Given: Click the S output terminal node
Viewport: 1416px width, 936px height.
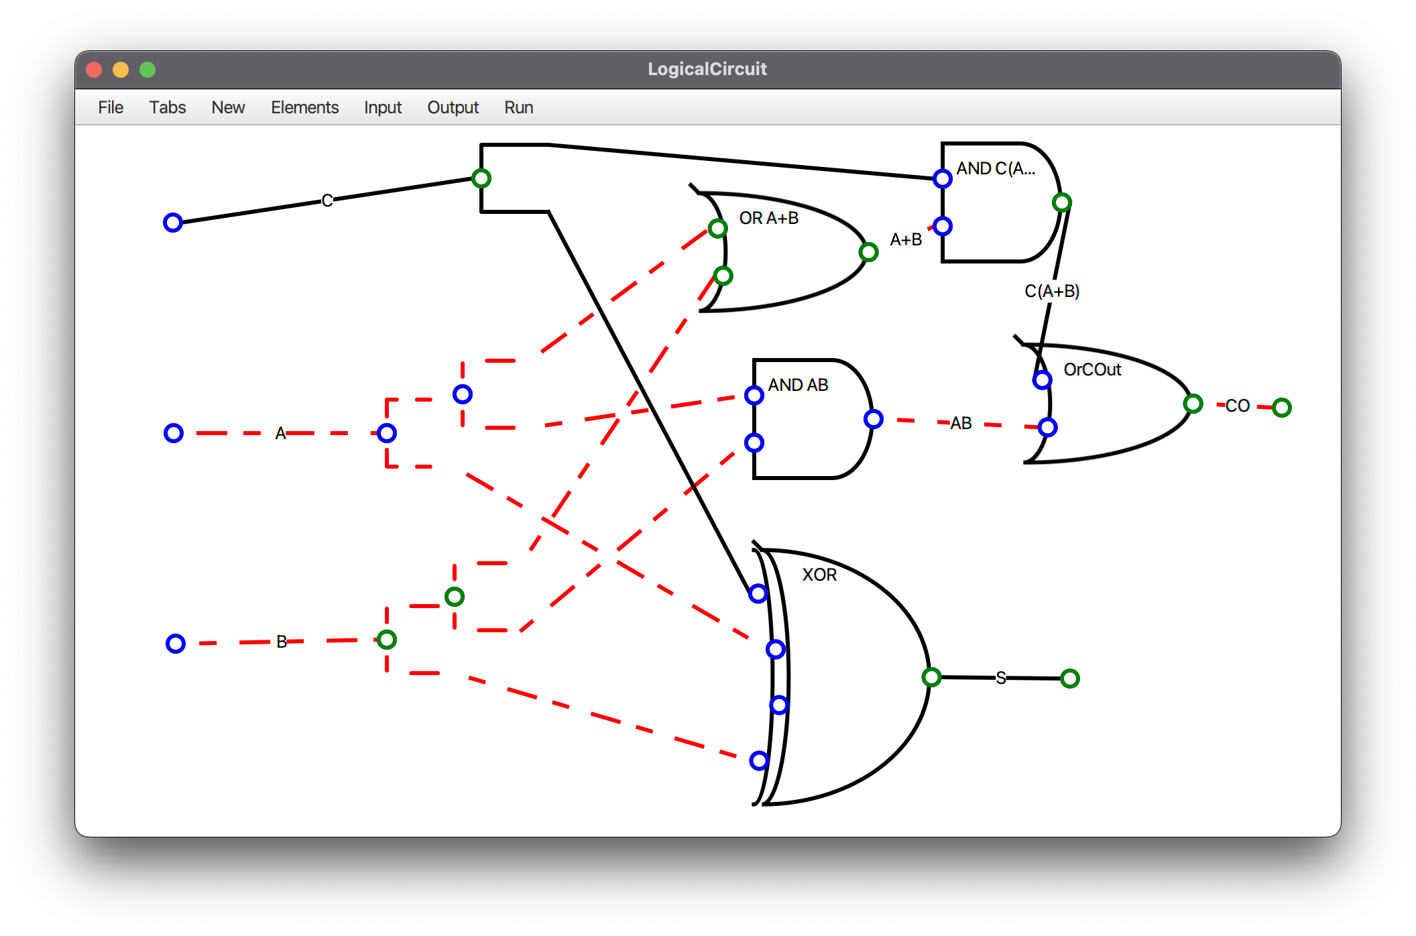Looking at the screenshot, I should [1070, 679].
